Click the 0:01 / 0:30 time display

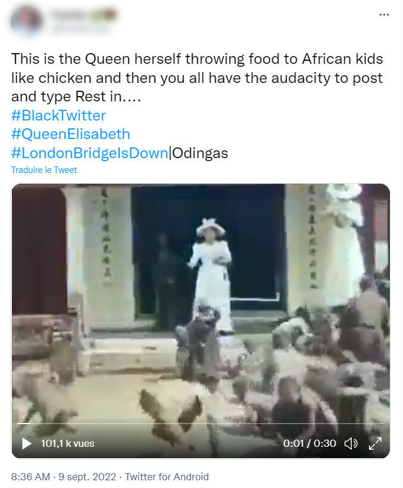tap(309, 443)
